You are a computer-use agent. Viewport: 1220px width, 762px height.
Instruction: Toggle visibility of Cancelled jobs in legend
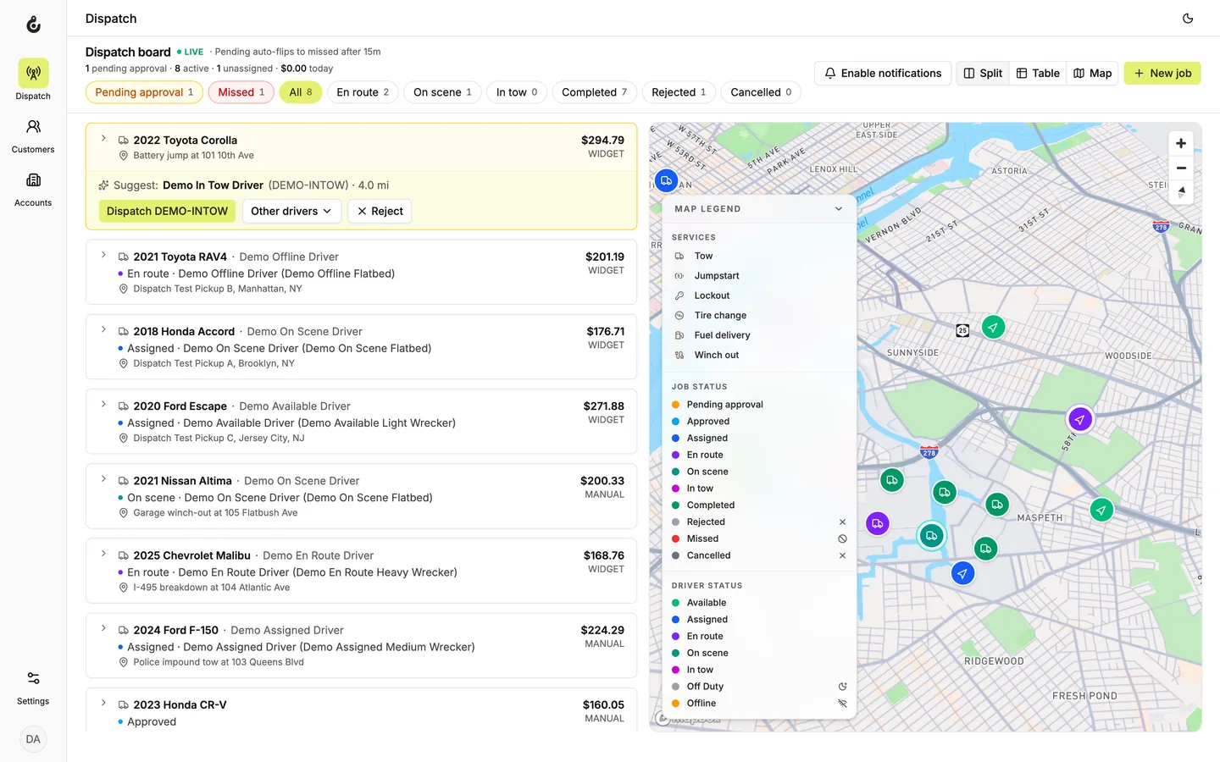[x=842, y=556]
